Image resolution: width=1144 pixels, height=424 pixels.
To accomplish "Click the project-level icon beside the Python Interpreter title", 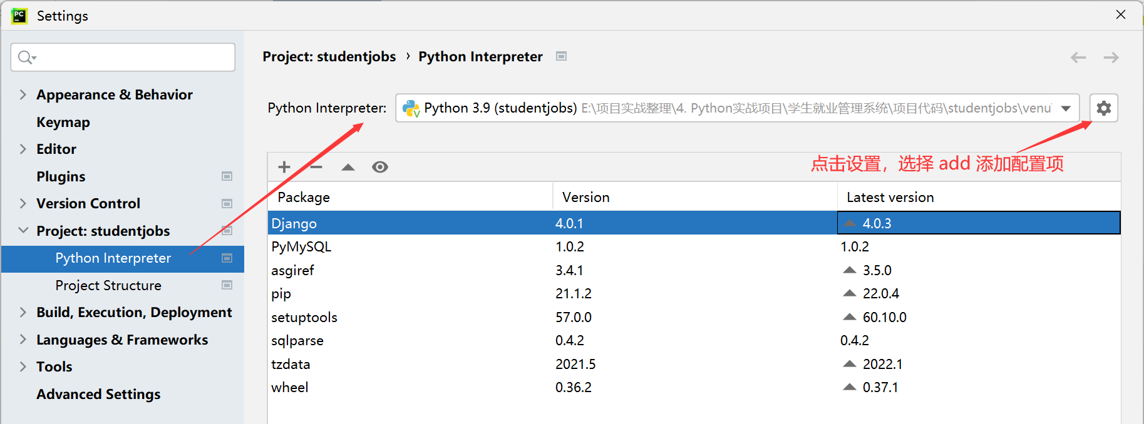I will 561,56.
